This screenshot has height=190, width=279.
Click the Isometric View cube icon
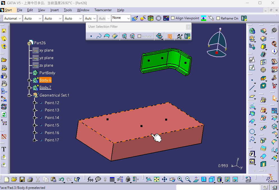click(211, 180)
